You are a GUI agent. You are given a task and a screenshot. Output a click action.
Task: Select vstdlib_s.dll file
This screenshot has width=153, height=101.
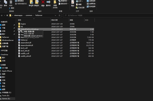pos(56,53)
